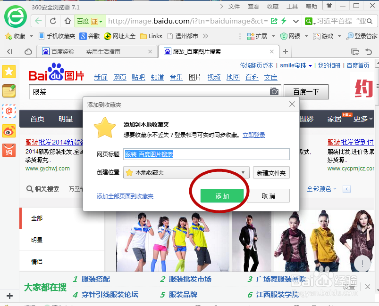Open address bar history dropdown arrow
The height and width of the screenshot is (306, 379).
tap(295, 21)
